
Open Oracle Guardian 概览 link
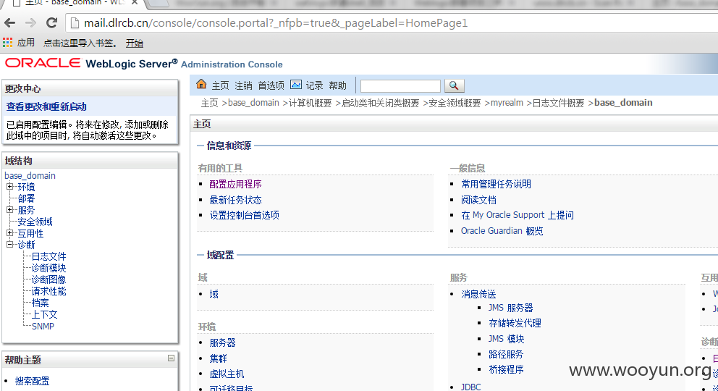[502, 231]
